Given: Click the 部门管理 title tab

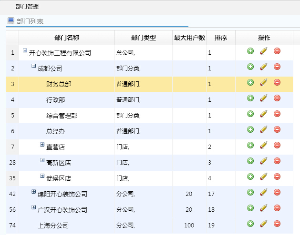Looking at the screenshot, I should 27,7.
